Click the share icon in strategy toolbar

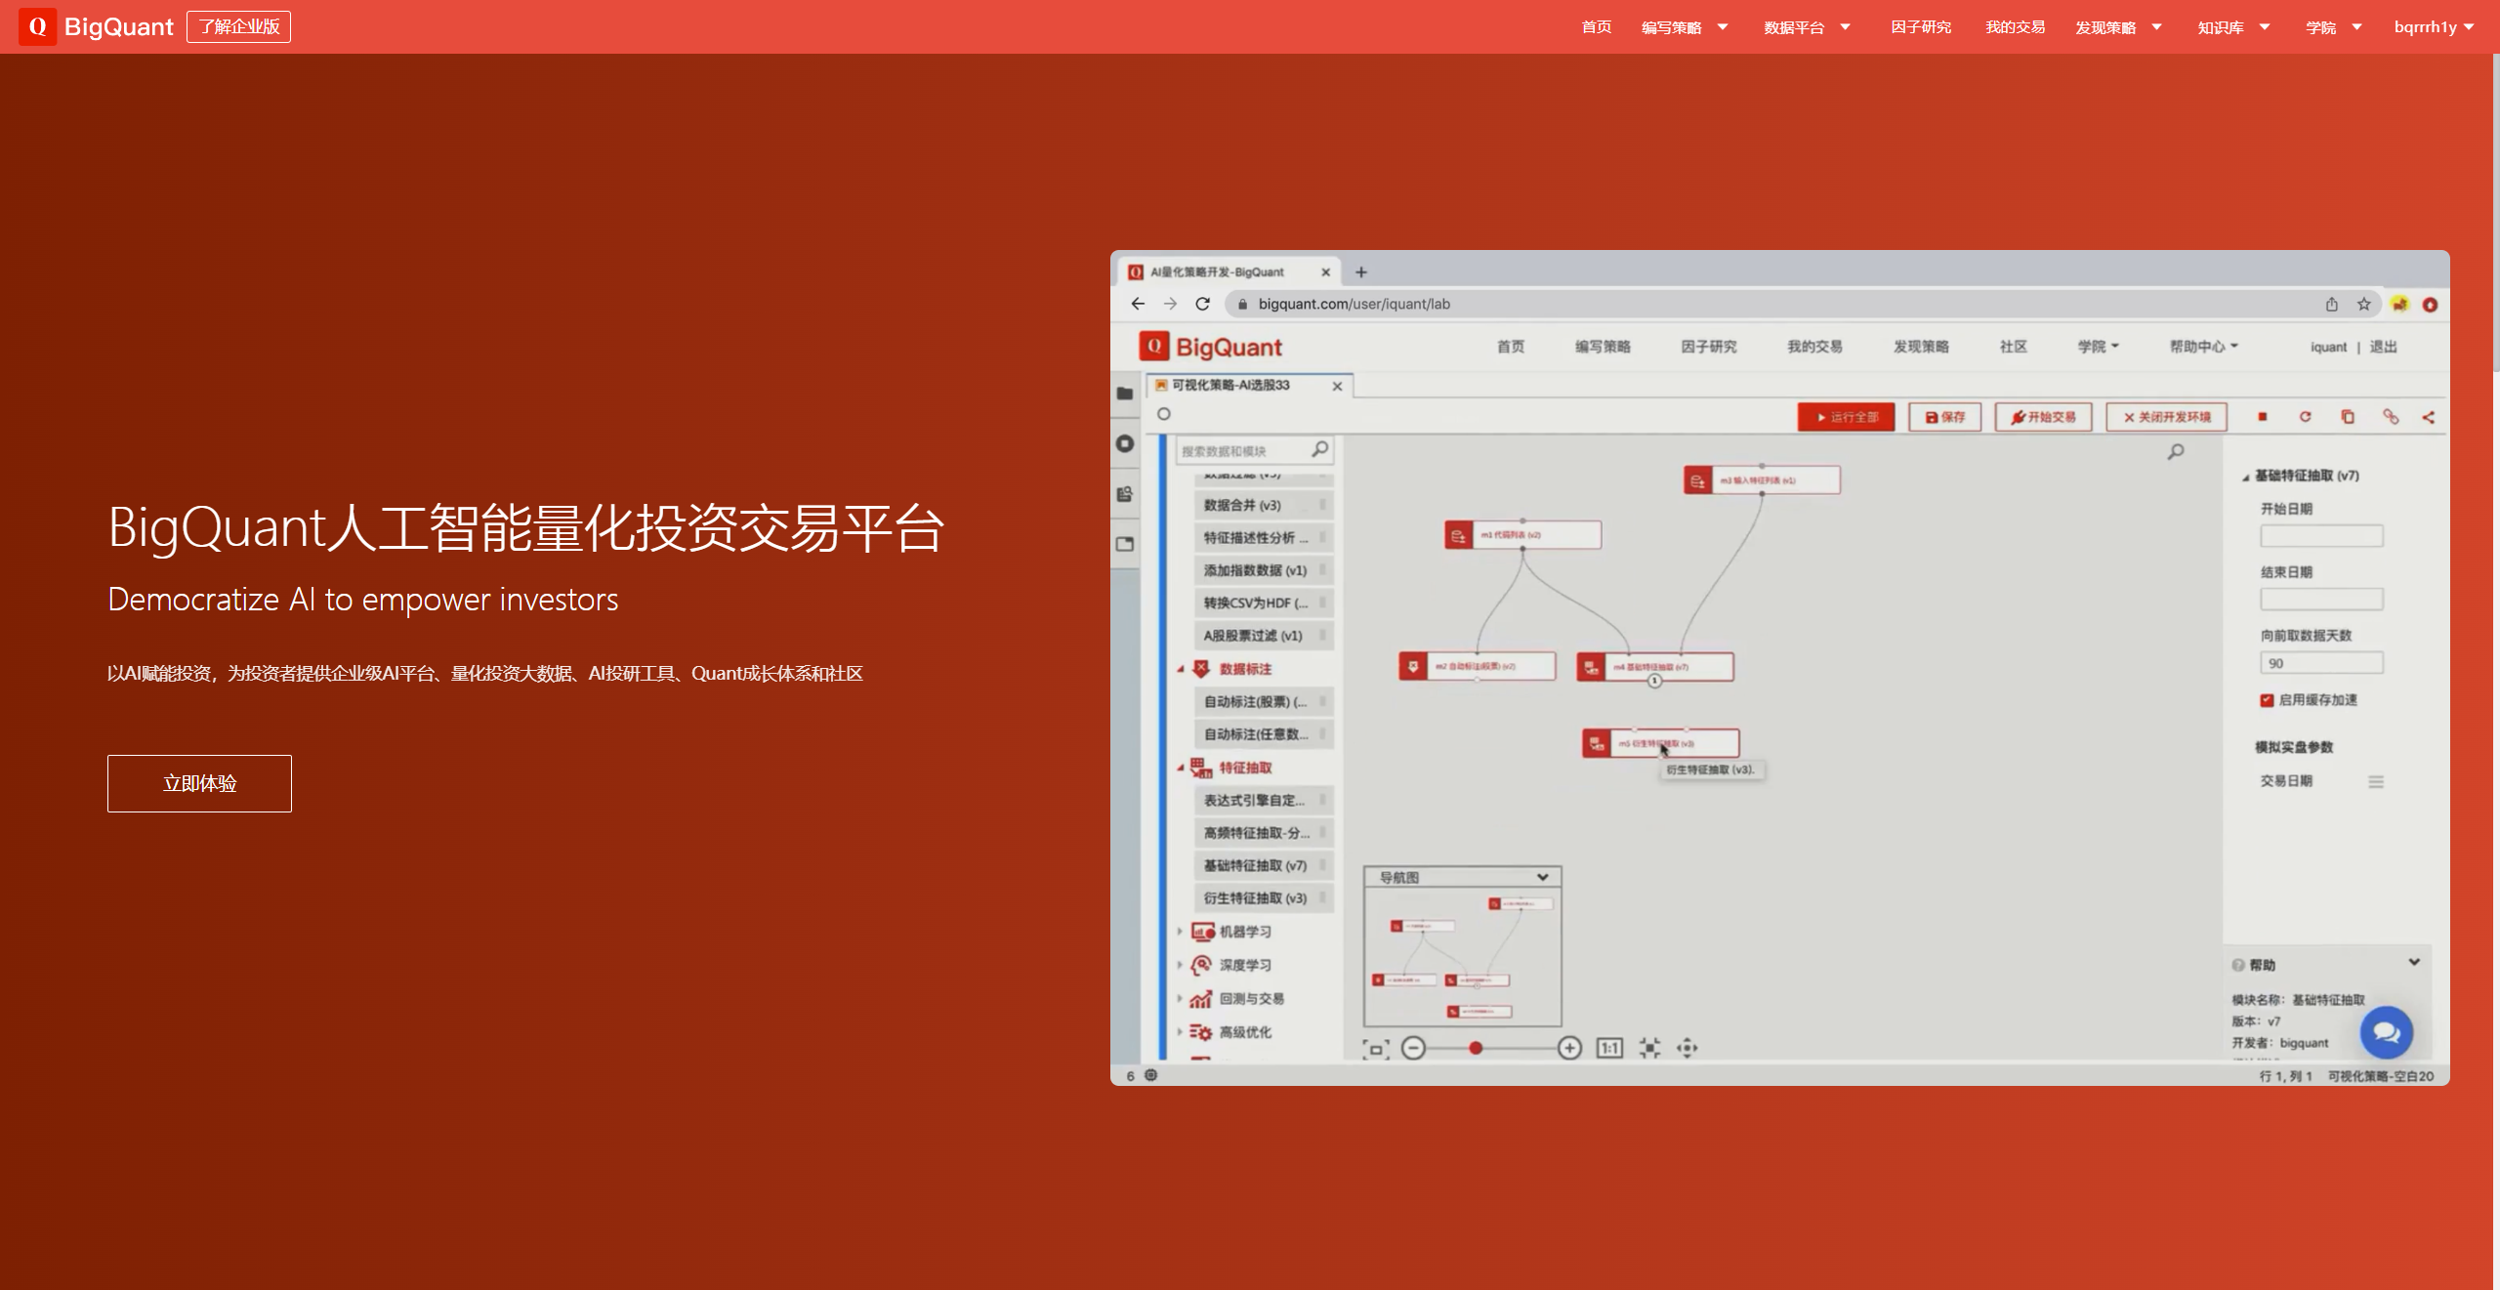pyautogui.click(x=2429, y=417)
